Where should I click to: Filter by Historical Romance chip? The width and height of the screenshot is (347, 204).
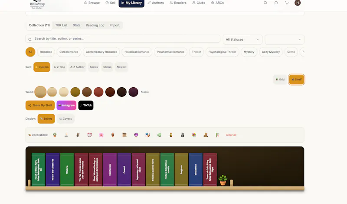click(137, 52)
